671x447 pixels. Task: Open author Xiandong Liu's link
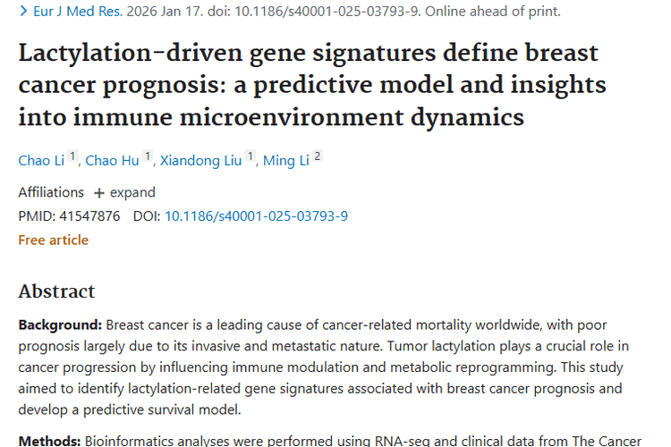201,161
